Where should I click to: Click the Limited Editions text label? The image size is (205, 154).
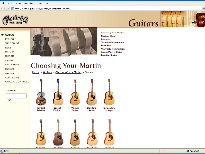coord(41,109)
